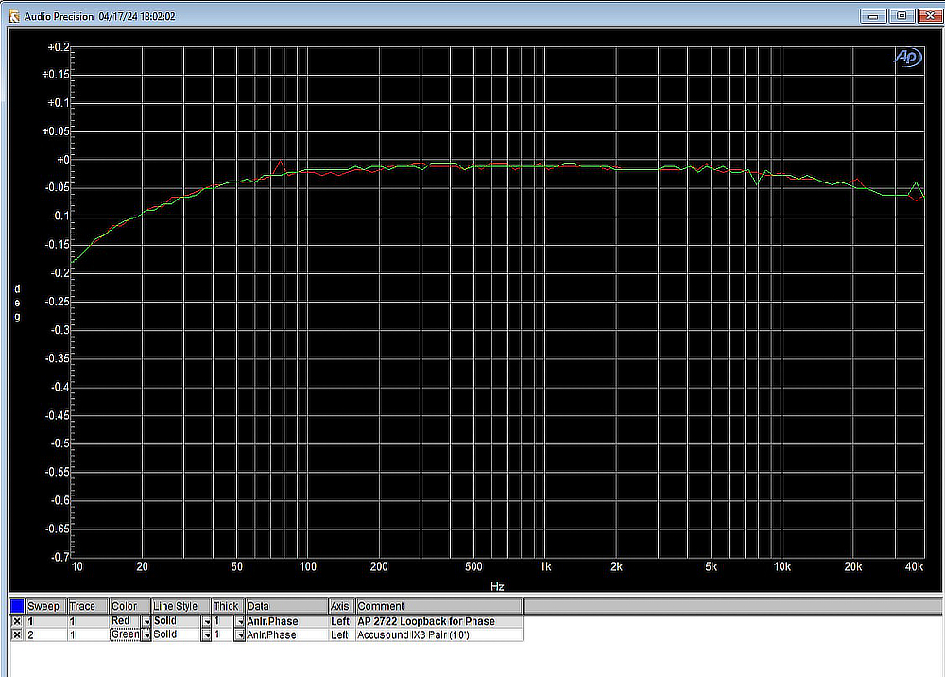Click the Audio Precision title bar icon
Screen dimensions: 945x677
pyautogui.click(x=13, y=16)
